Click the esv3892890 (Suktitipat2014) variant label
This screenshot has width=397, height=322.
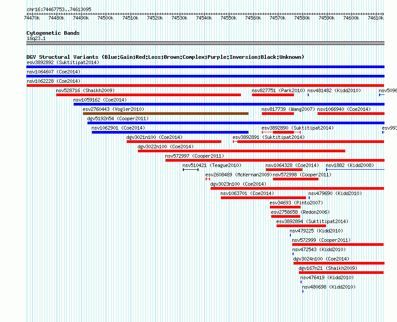pyautogui.click(x=298, y=128)
